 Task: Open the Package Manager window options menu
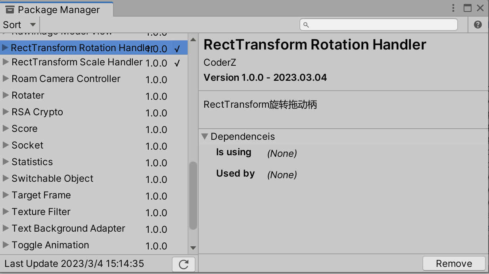(x=453, y=8)
